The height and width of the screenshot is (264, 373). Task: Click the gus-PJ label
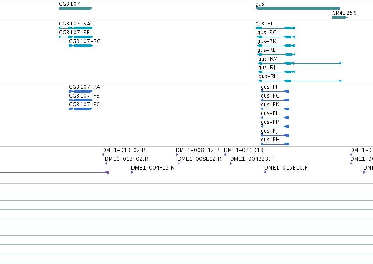pos(269,131)
